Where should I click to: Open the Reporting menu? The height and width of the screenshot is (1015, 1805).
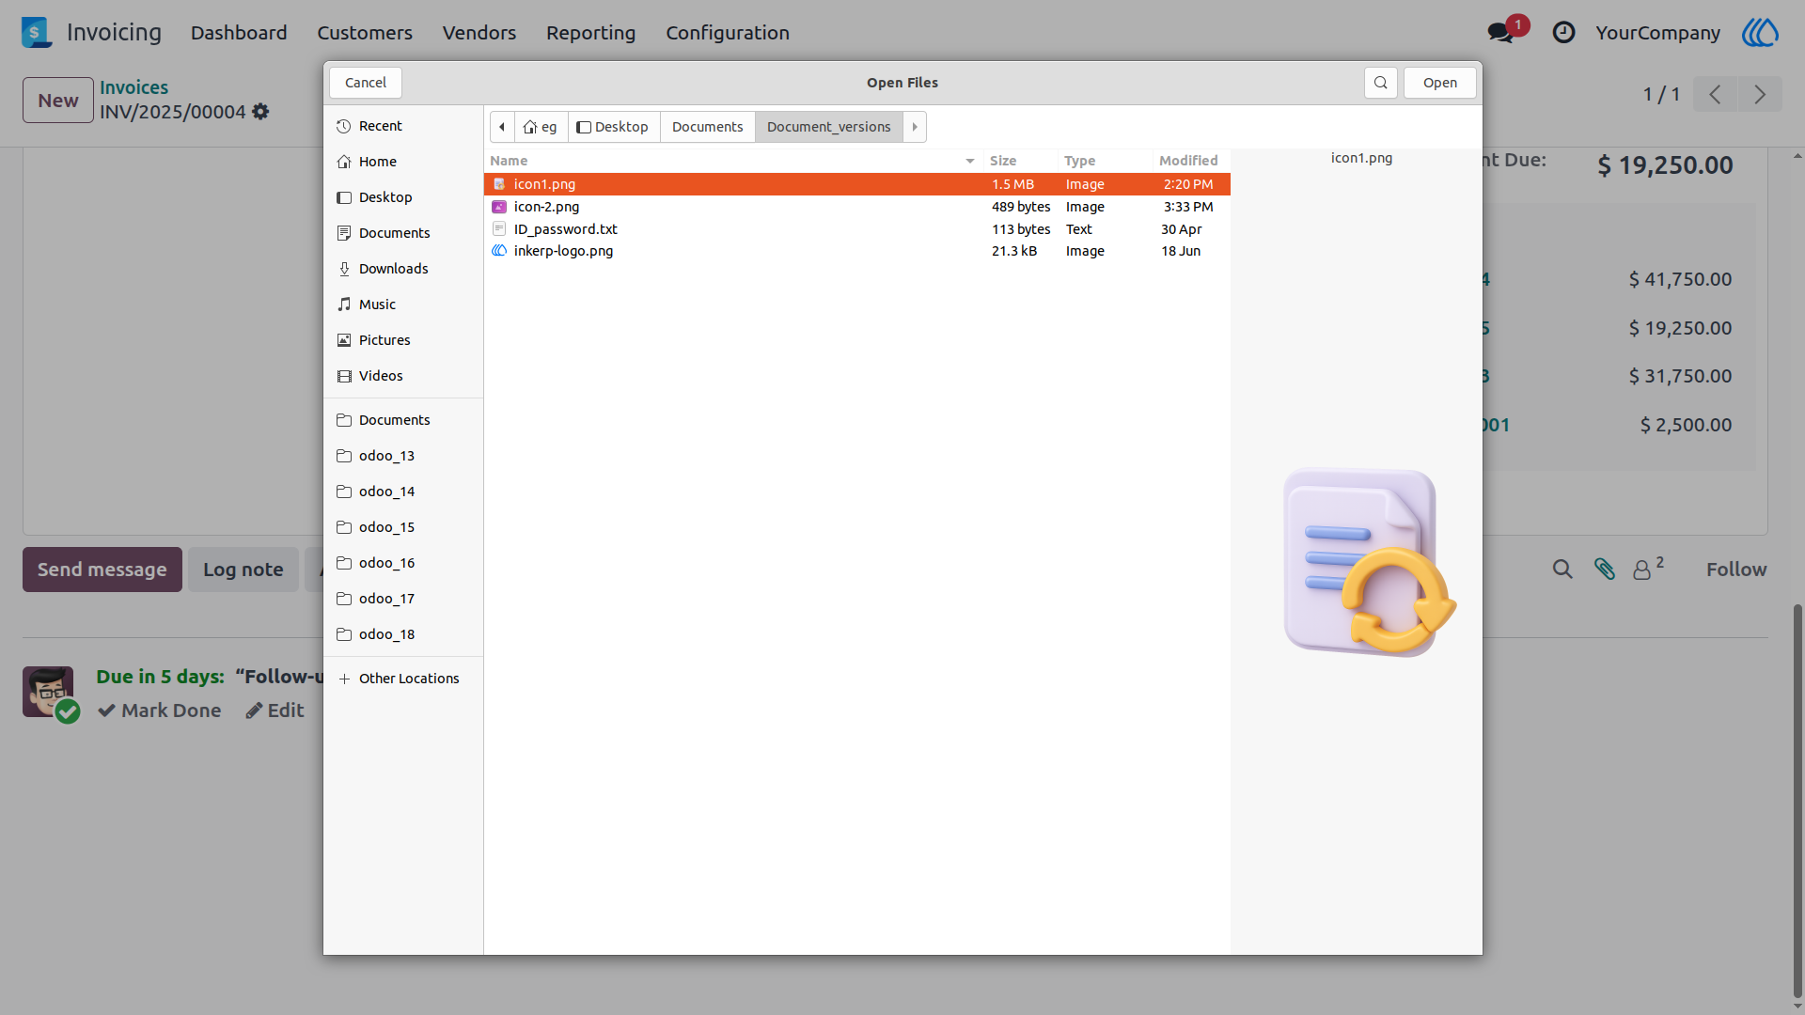[x=590, y=33]
